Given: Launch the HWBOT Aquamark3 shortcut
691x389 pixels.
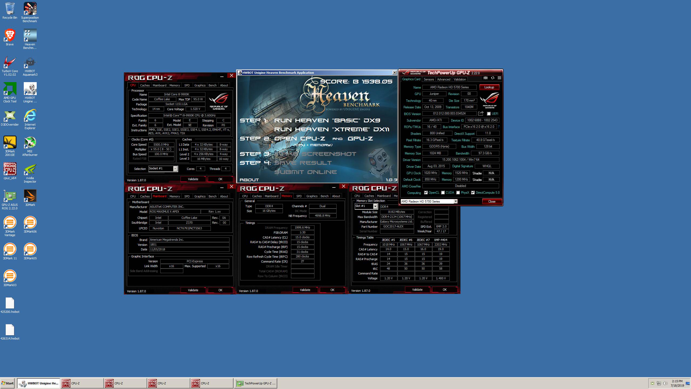Looking at the screenshot, I should pos(30,66).
